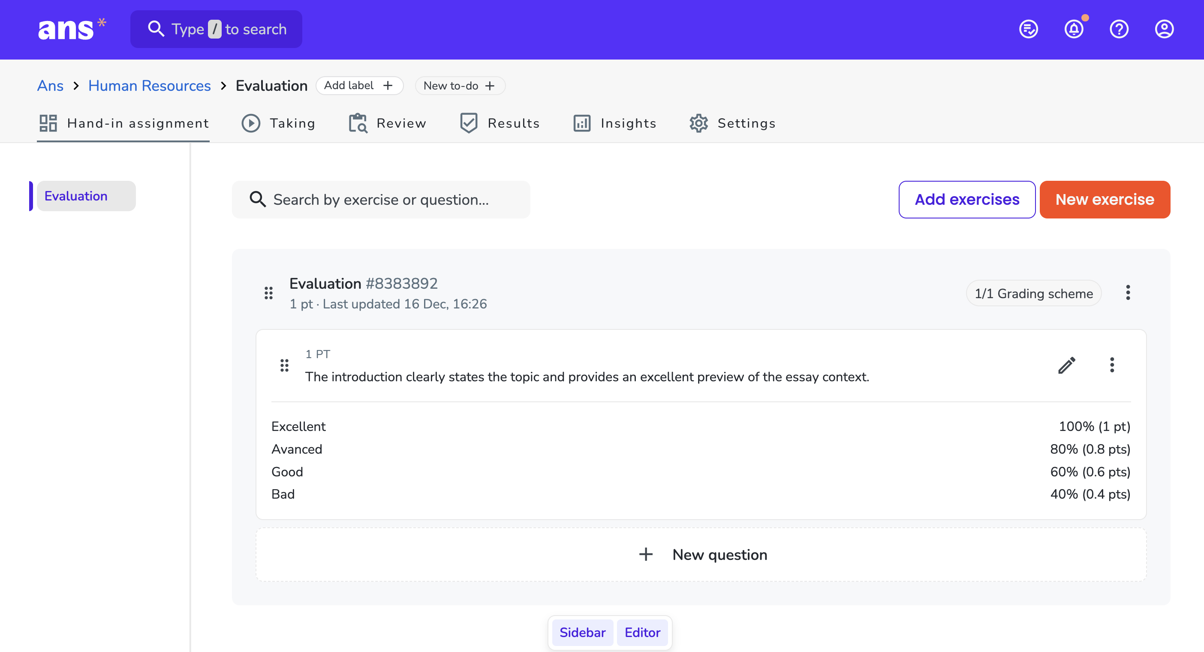Select Evaluation in left sidebar

(86, 196)
